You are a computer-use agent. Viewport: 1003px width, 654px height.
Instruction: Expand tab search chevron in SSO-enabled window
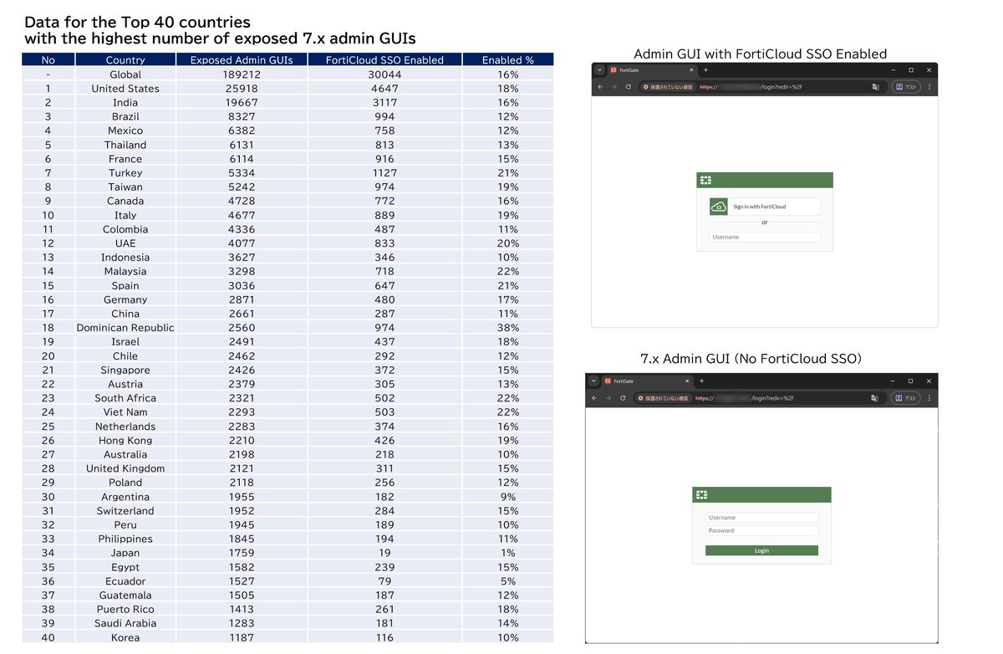pos(599,70)
